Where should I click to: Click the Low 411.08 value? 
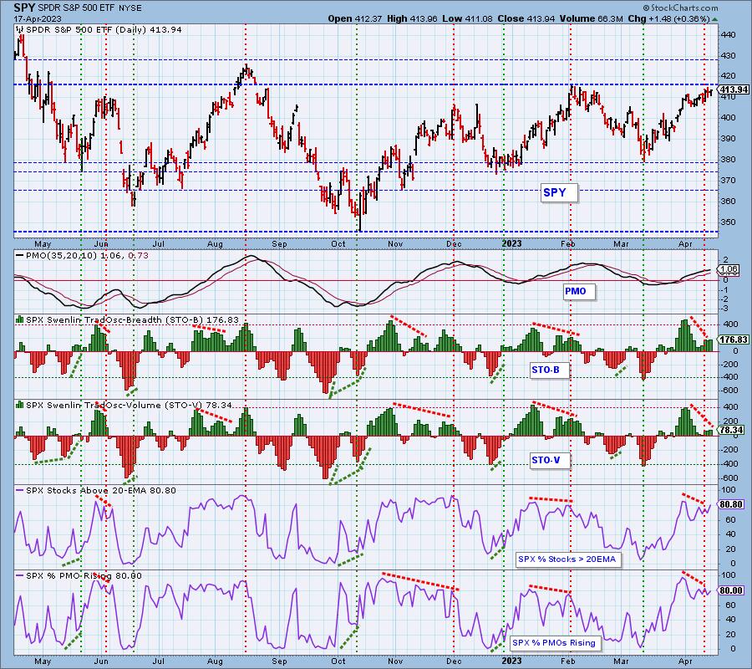[x=467, y=18]
